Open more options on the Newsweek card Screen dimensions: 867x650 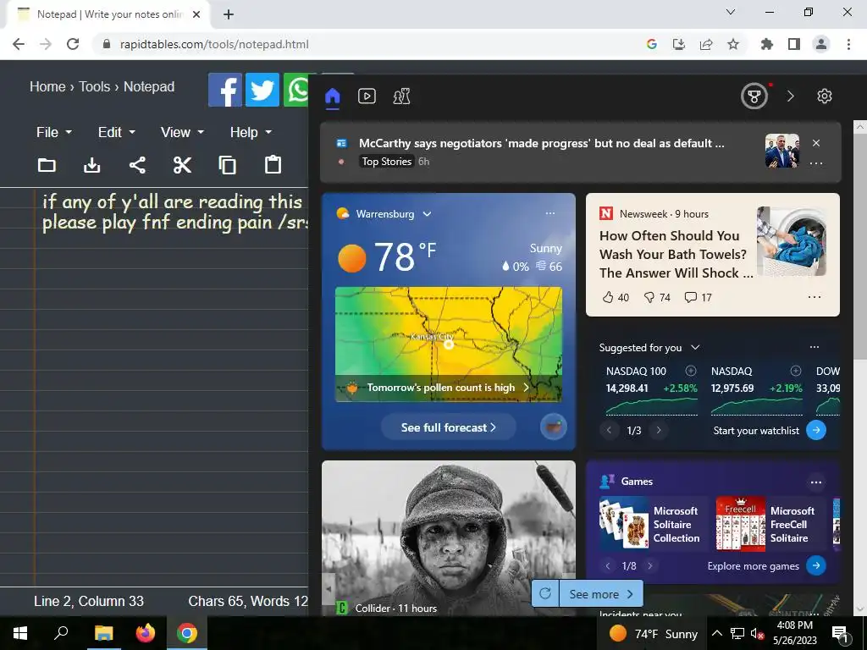pos(815,297)
